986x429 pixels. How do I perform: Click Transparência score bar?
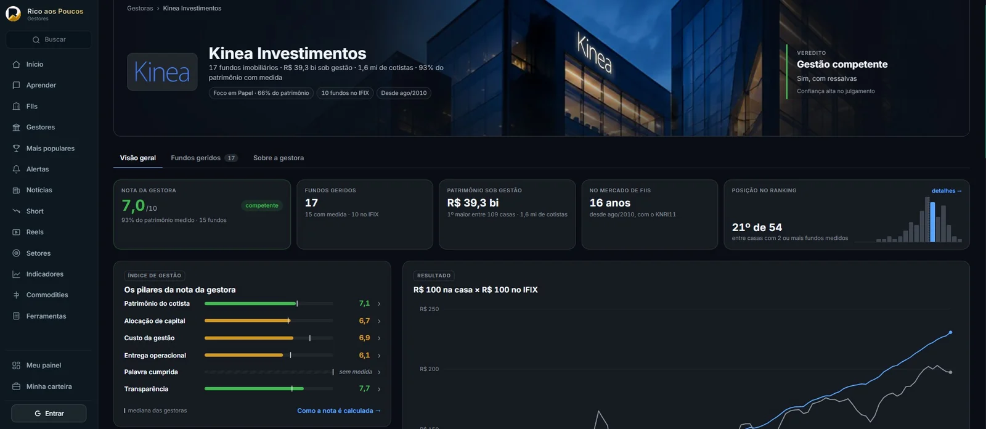(269, 388)
